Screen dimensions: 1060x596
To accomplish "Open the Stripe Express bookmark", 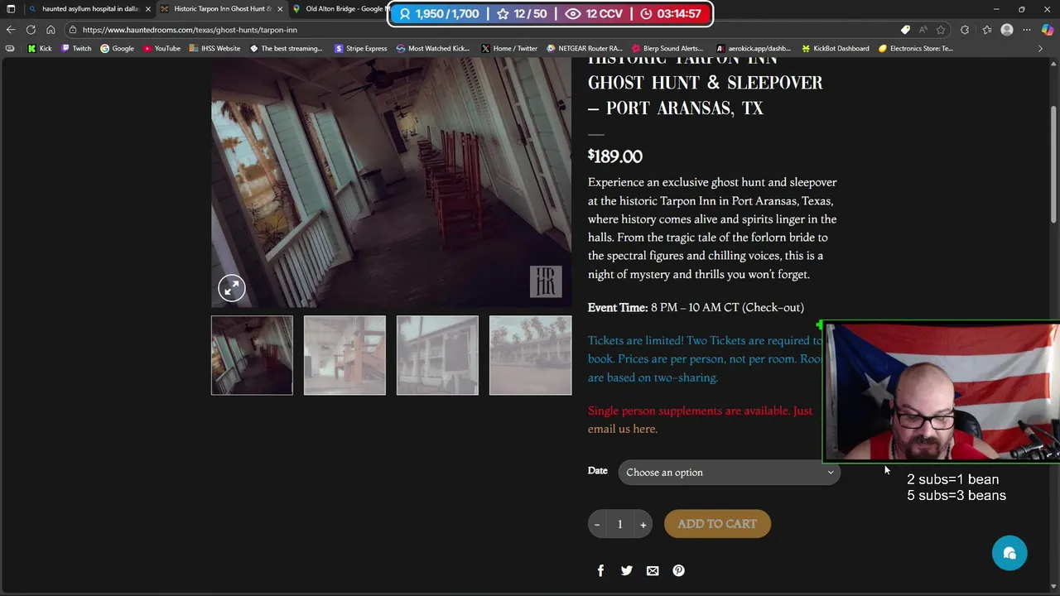I will [360, 49].
